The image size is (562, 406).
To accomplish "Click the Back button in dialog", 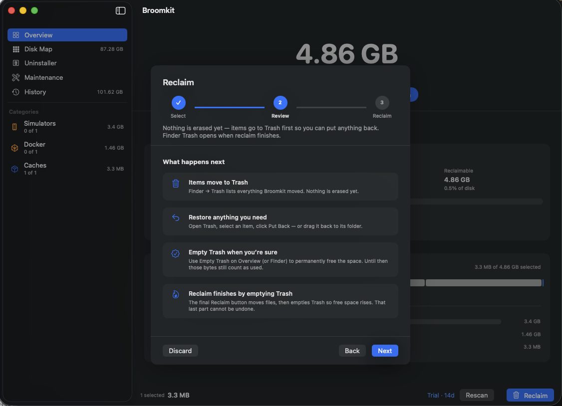I will click(352, 351).
